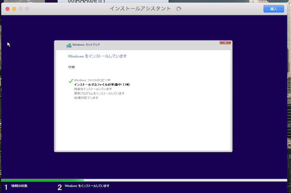Click the blue 購入 purchase button

point(274,9)
